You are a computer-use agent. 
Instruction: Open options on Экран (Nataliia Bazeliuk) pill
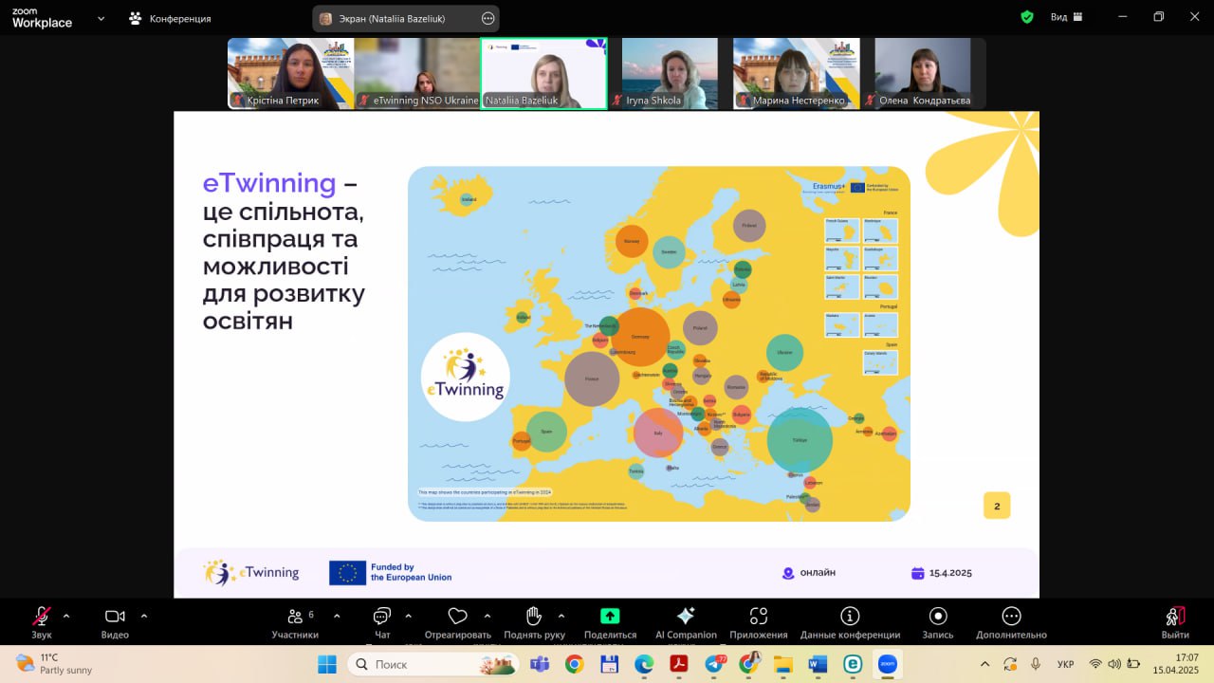[487, 18]
